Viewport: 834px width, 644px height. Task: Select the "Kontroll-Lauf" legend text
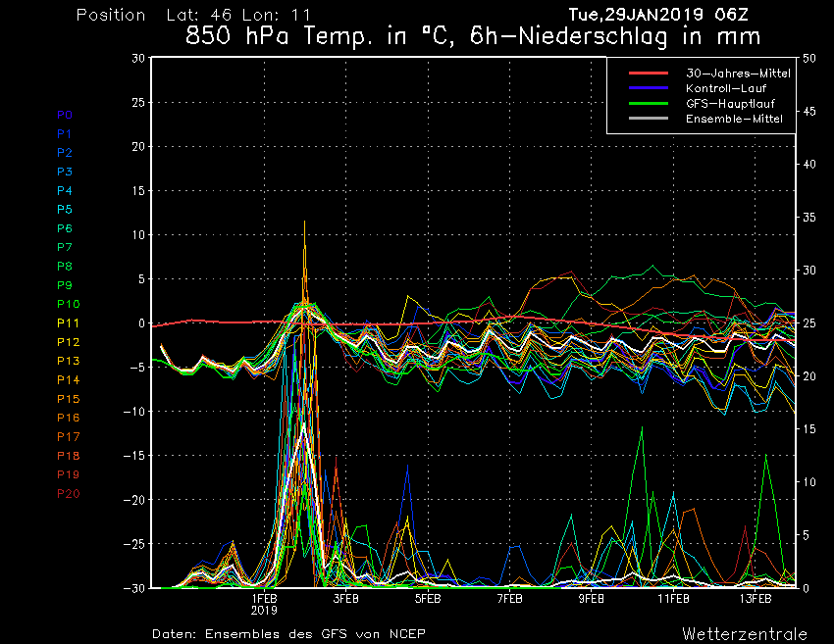click(726, 88)
